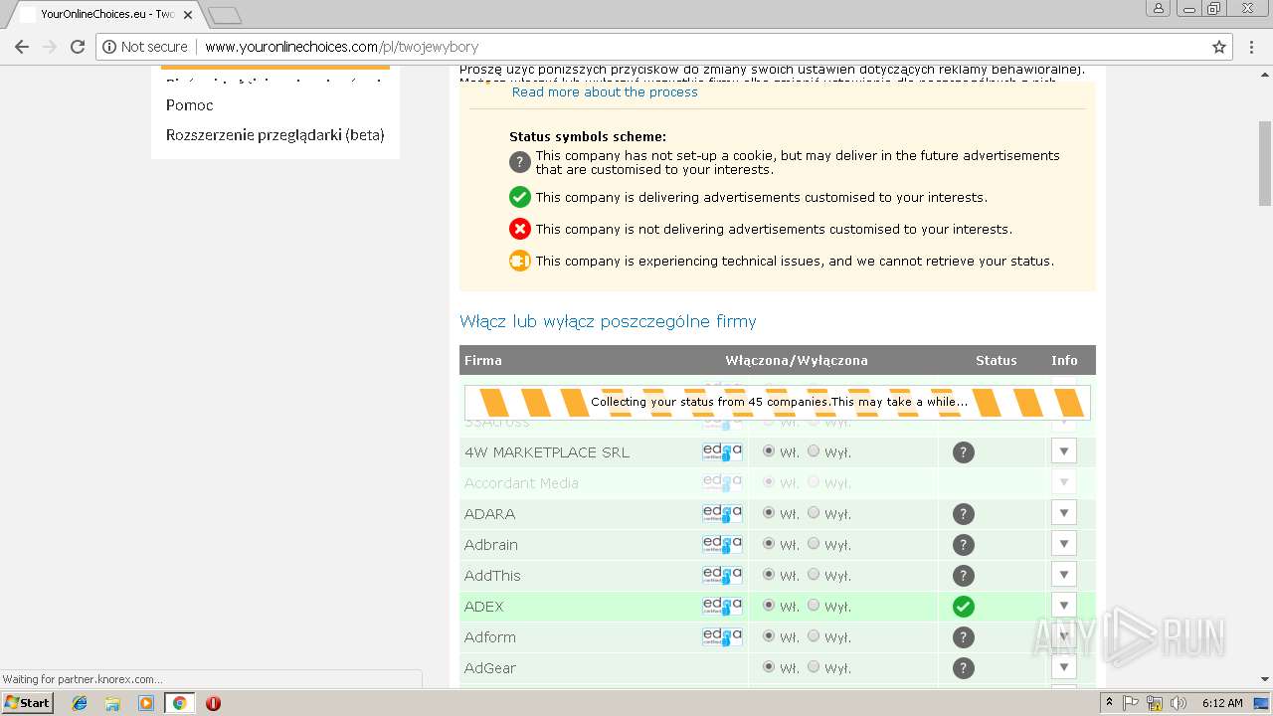The width and height of the screenshot is (1273, 716).
Task: Click the Info column header
Action: [1064, 360]
